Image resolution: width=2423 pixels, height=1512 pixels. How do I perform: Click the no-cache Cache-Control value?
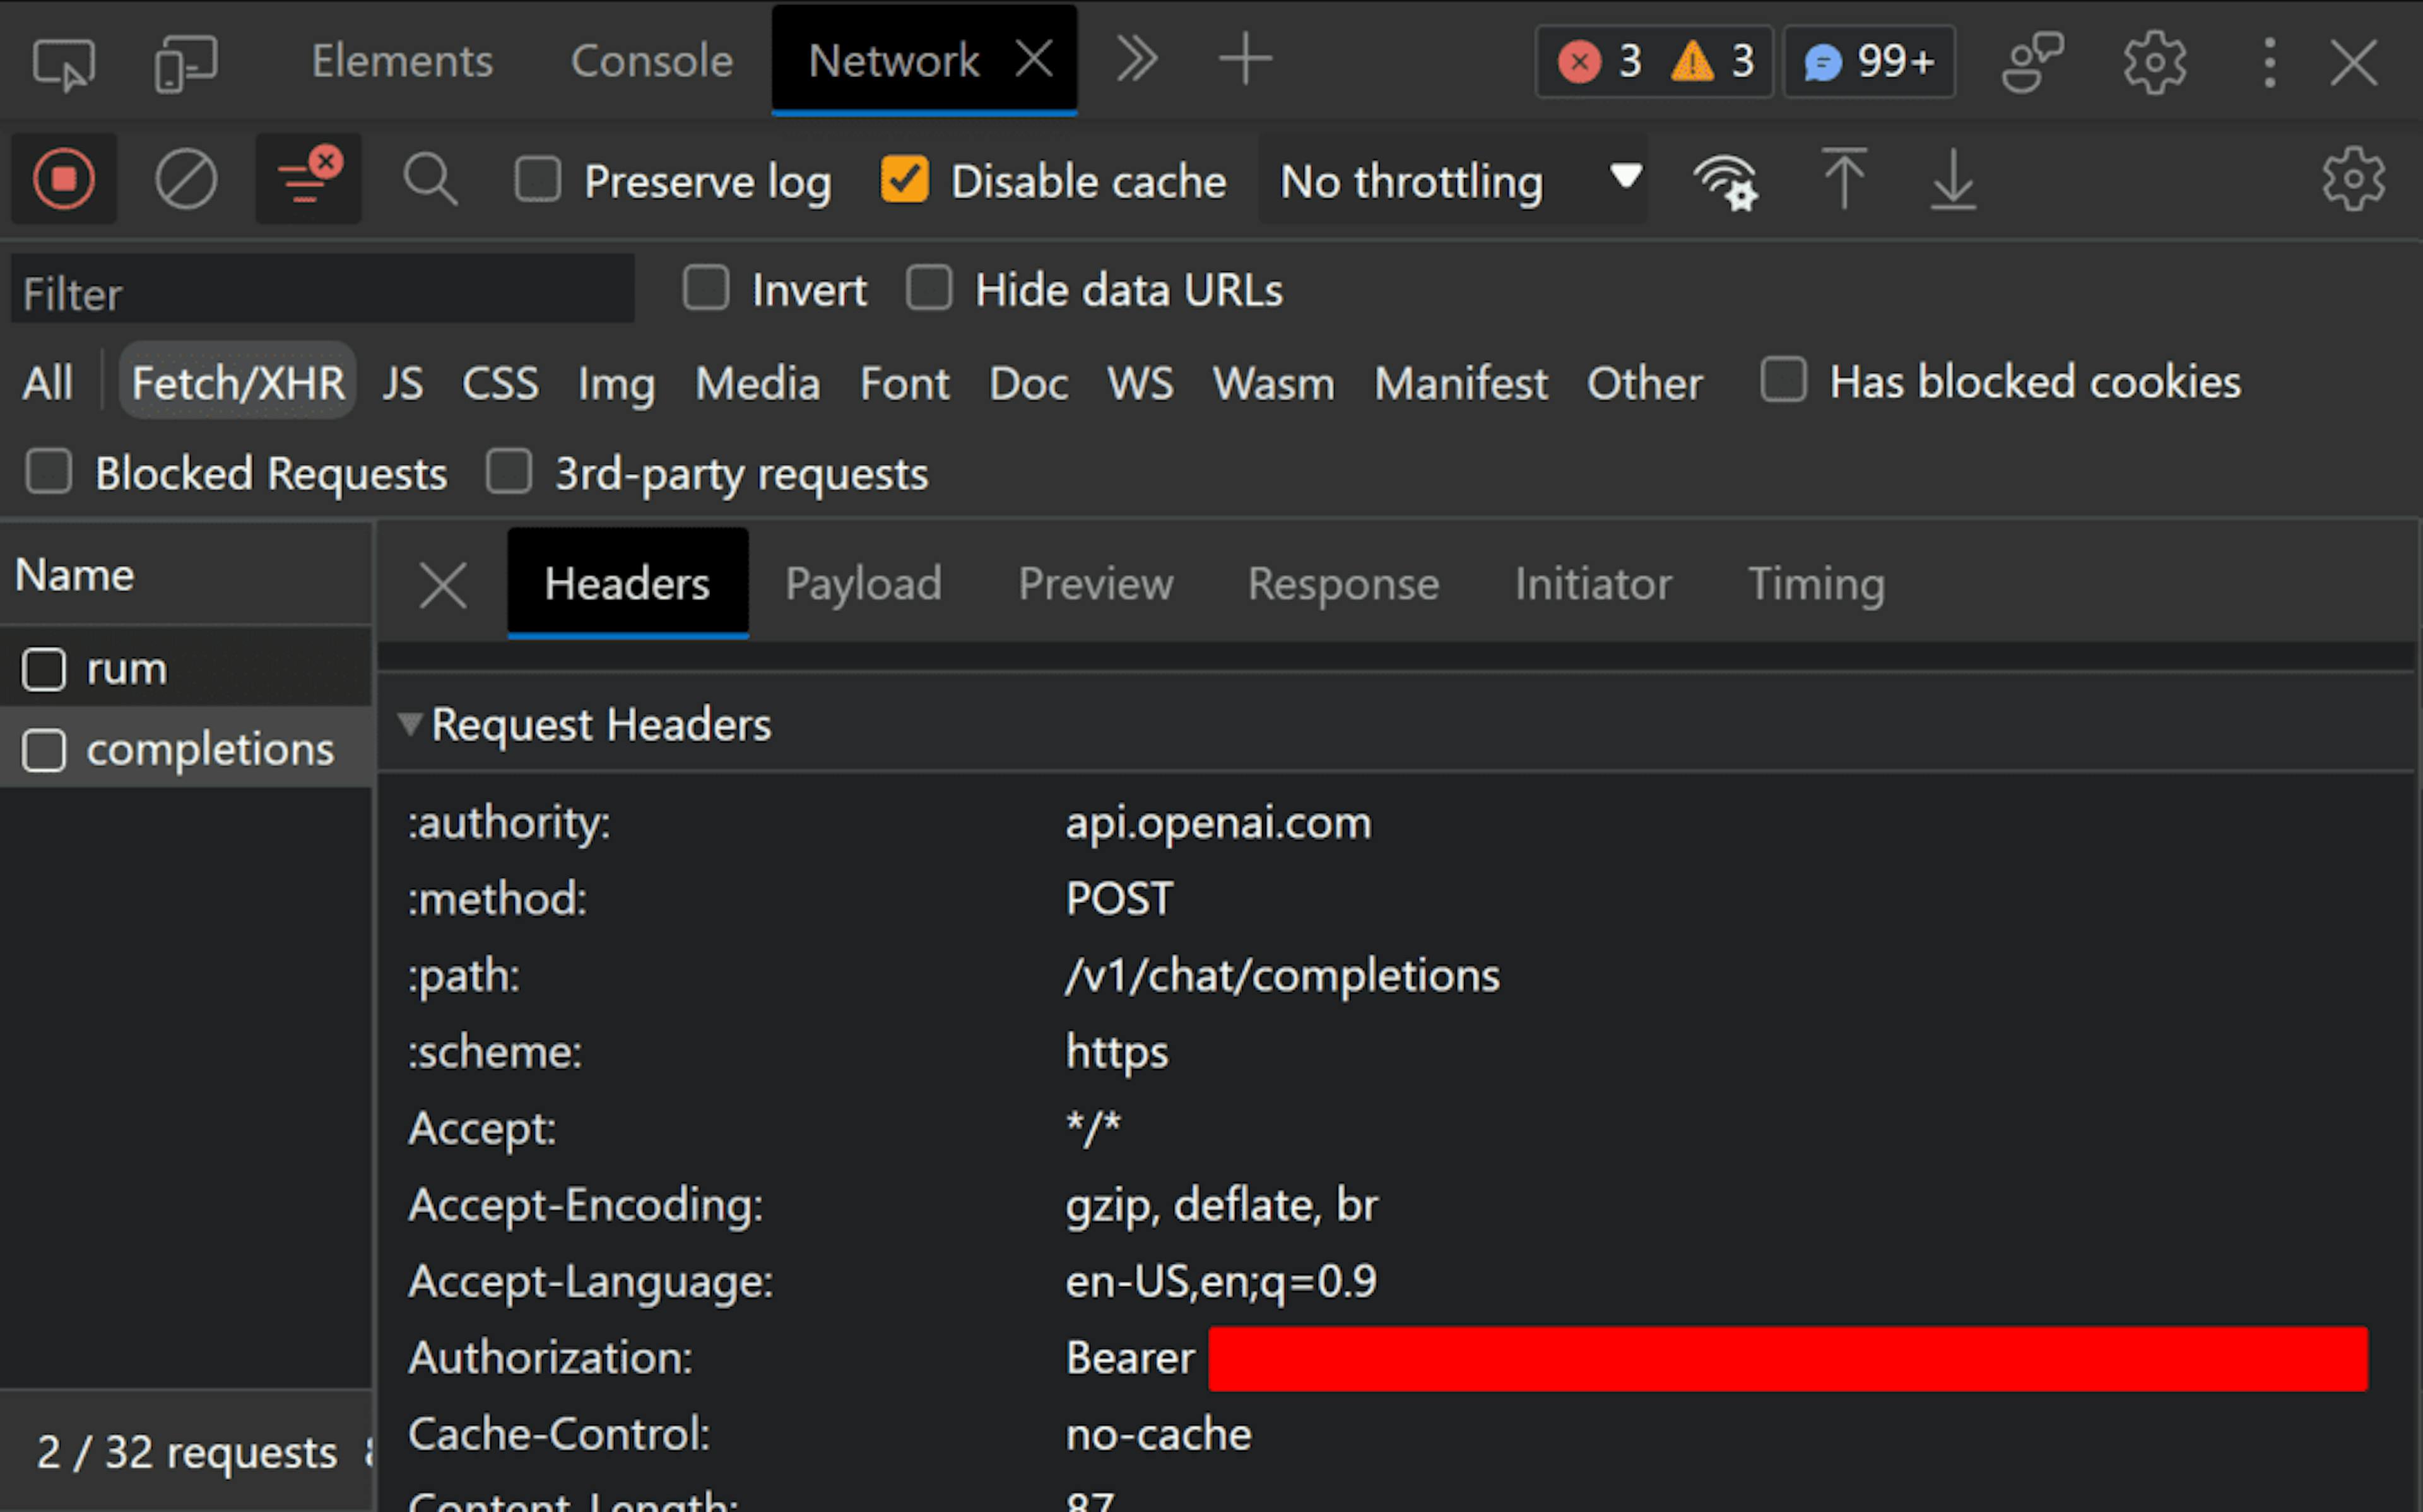(x=1158, y=1434)
